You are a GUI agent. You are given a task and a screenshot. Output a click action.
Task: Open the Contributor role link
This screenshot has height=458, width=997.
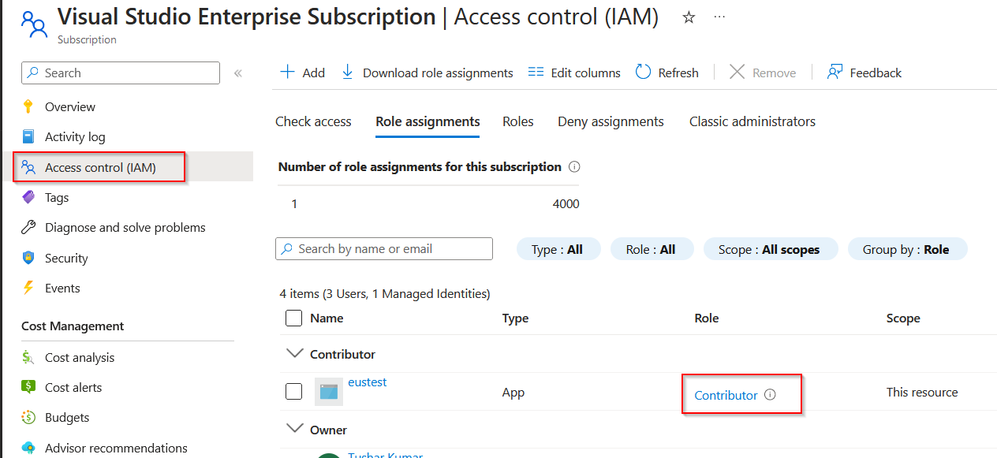point(726,395)
